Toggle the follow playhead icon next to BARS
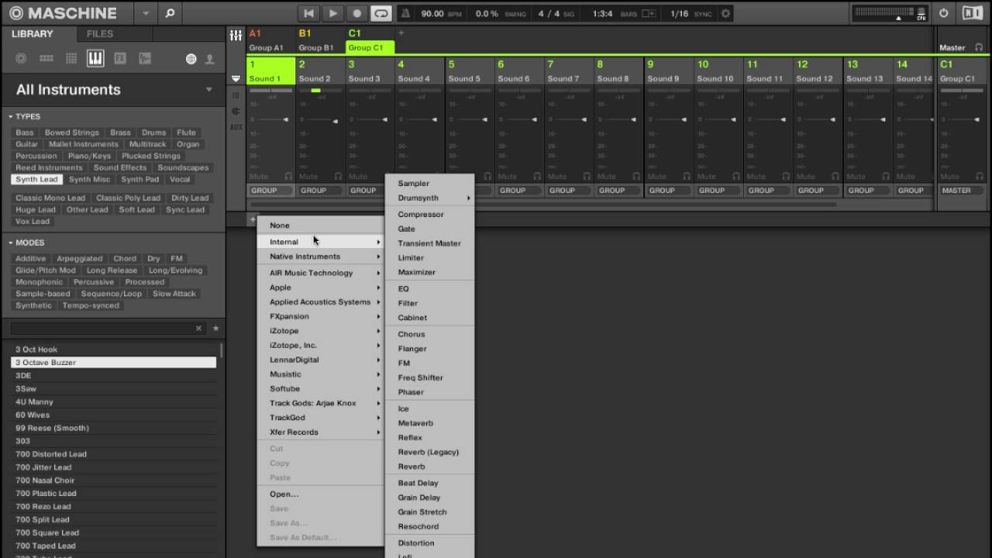This screenshot has height=558, width=992. pyautogui.click(x=649, y=14)
